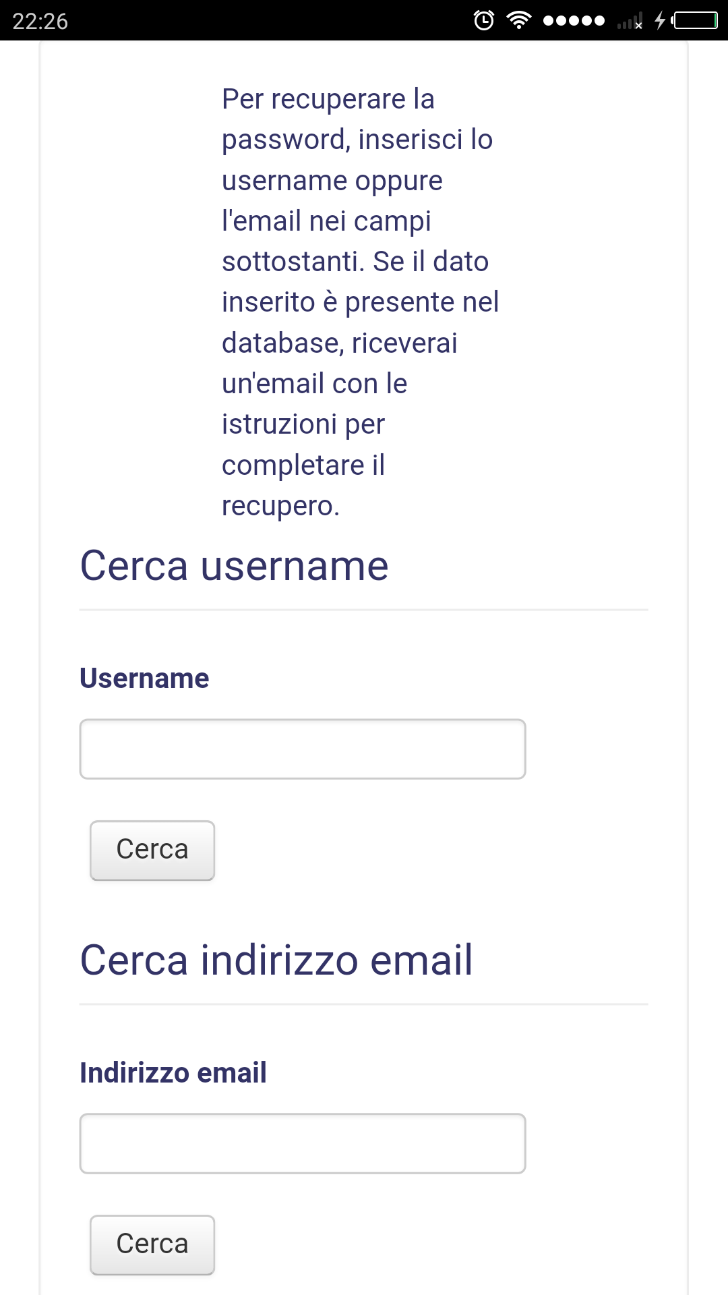Focus the Username text field
The height and width of the screenshot is (1295, 728).
(303, 749)
